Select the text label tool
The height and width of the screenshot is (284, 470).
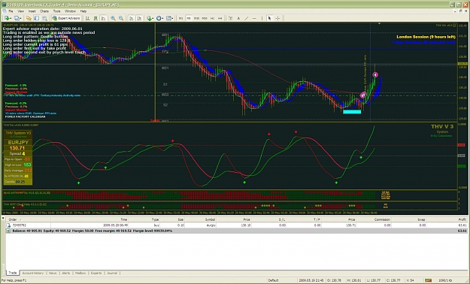click(x=238, y=18)
